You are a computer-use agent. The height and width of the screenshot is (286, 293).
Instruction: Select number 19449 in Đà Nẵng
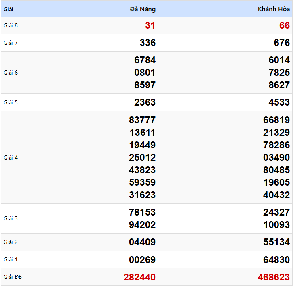tap(142, 145)
